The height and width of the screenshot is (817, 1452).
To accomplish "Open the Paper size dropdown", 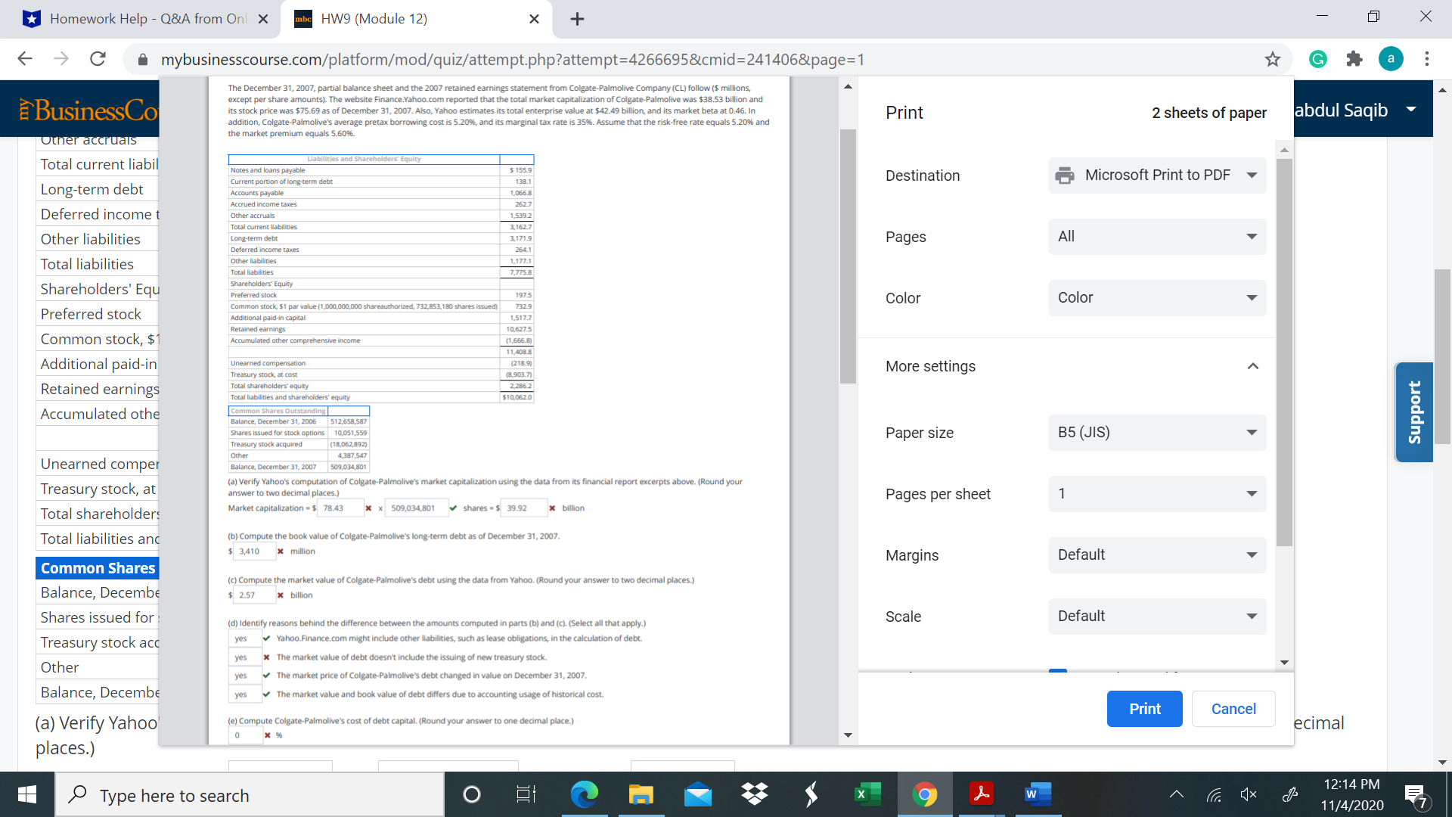I will point(1157,433).
